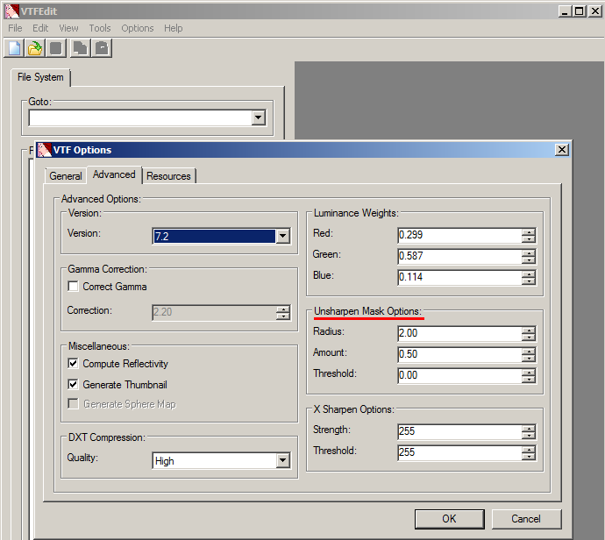Increase the Unsharpen Mask Amount value

(528, 352)
